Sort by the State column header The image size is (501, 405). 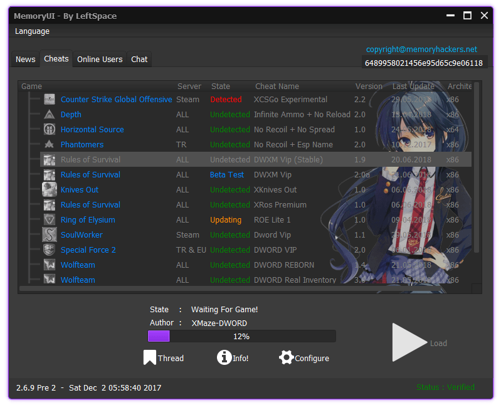point(221,87)
